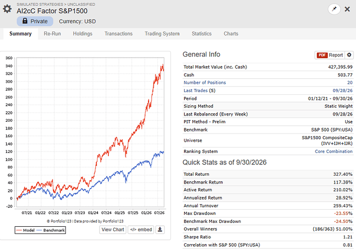Toggle the Benchmark series in chart legend
The height and width of the screenshot is (251, 356).
coord(51,230)
